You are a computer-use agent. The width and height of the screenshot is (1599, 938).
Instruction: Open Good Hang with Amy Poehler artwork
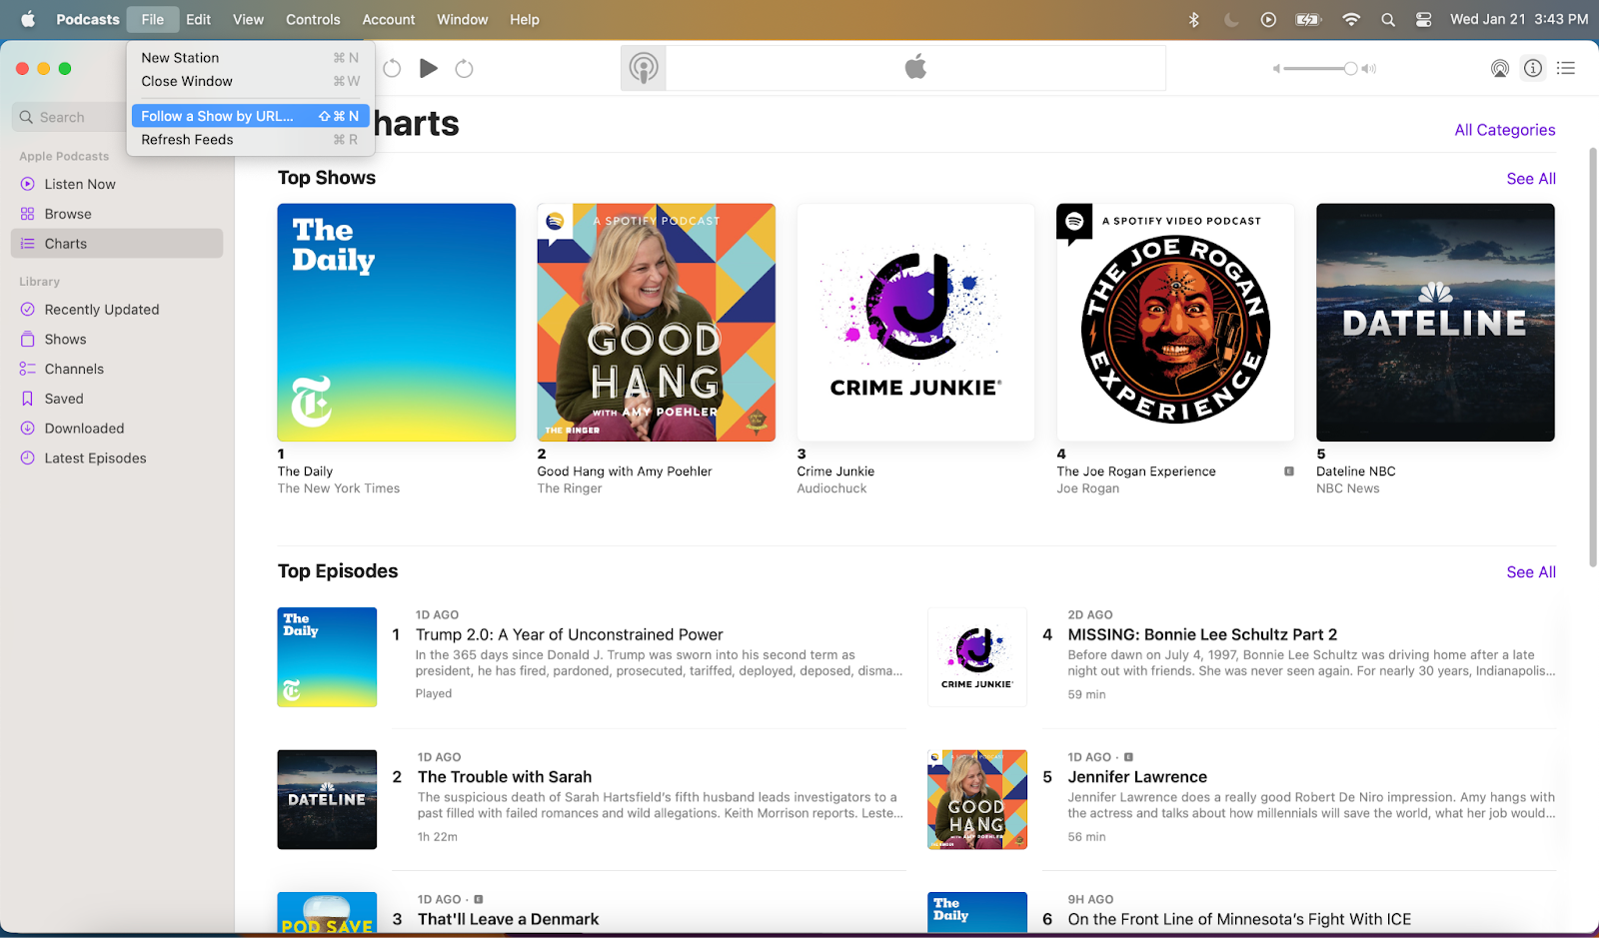[x=657, y=323]
